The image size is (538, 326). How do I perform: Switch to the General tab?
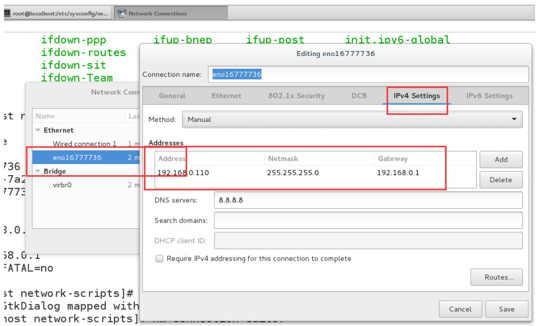(x=172, y=96)
